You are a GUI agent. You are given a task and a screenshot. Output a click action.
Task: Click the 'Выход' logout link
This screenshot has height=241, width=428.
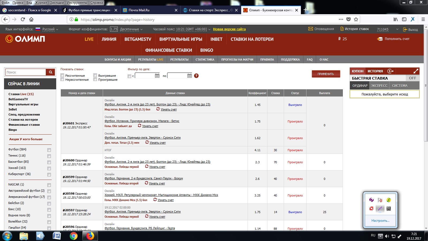pos(411,29)
